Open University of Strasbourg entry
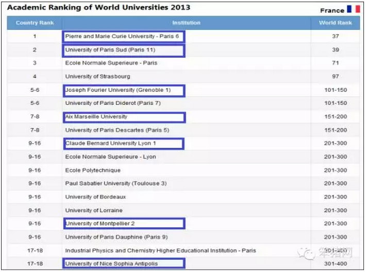Viewport: 365px width, 272px height. pyautogui.click(x=97, y=76)
